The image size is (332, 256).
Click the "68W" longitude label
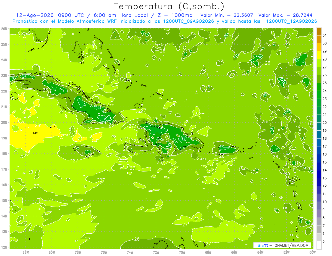[x=208, y=252]
